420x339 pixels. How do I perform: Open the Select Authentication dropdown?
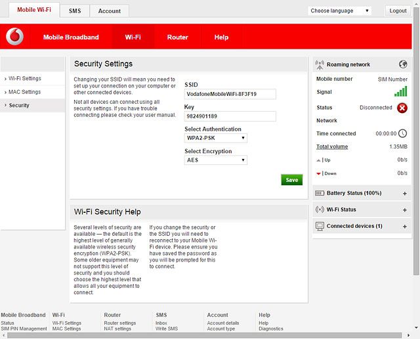point(215,138)
